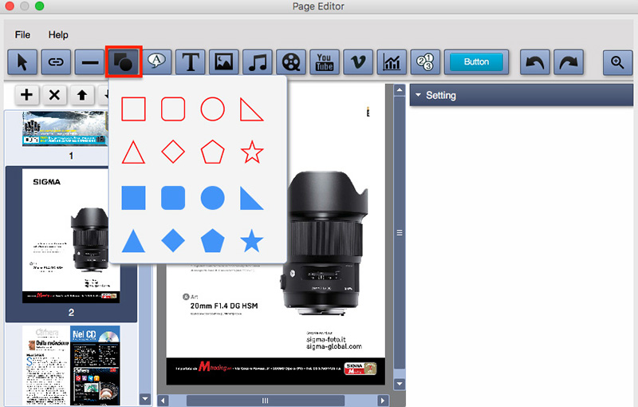Choose the outlined star shape
The width and height of the screenshot is (638, 407).
[x=252, y=152]
